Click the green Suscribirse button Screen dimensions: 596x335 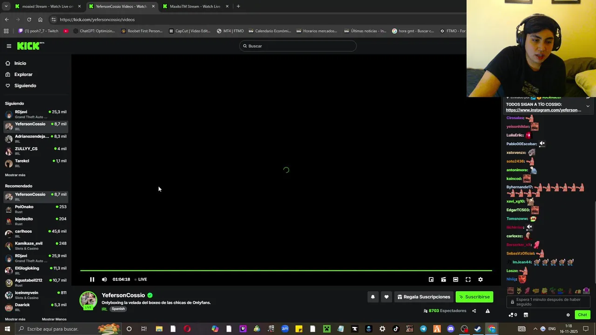(474, 297)
